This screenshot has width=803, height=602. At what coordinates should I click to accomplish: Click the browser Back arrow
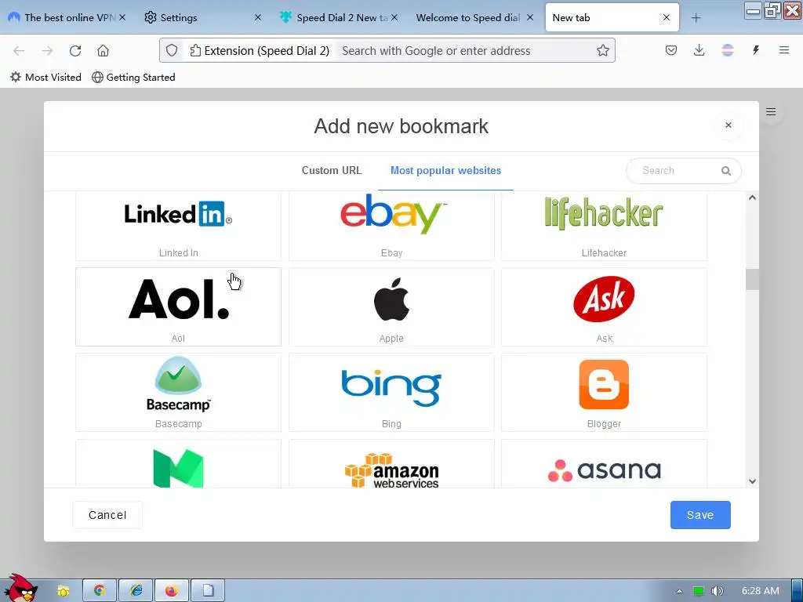(x=19, y=50)
